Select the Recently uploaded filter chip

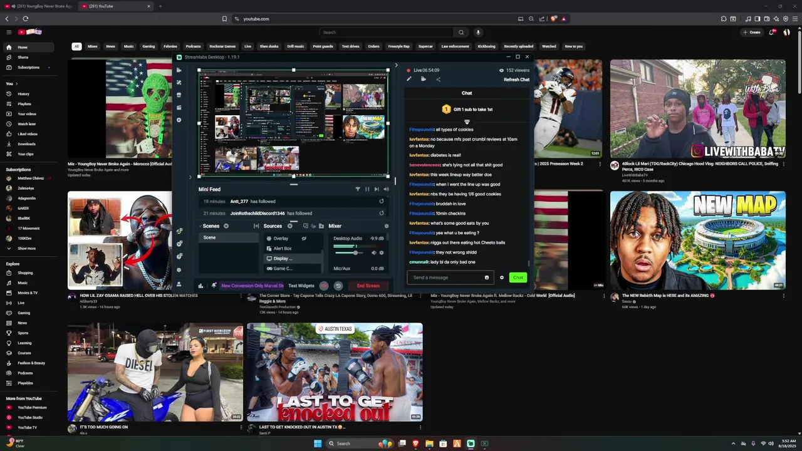coord(519,46)
